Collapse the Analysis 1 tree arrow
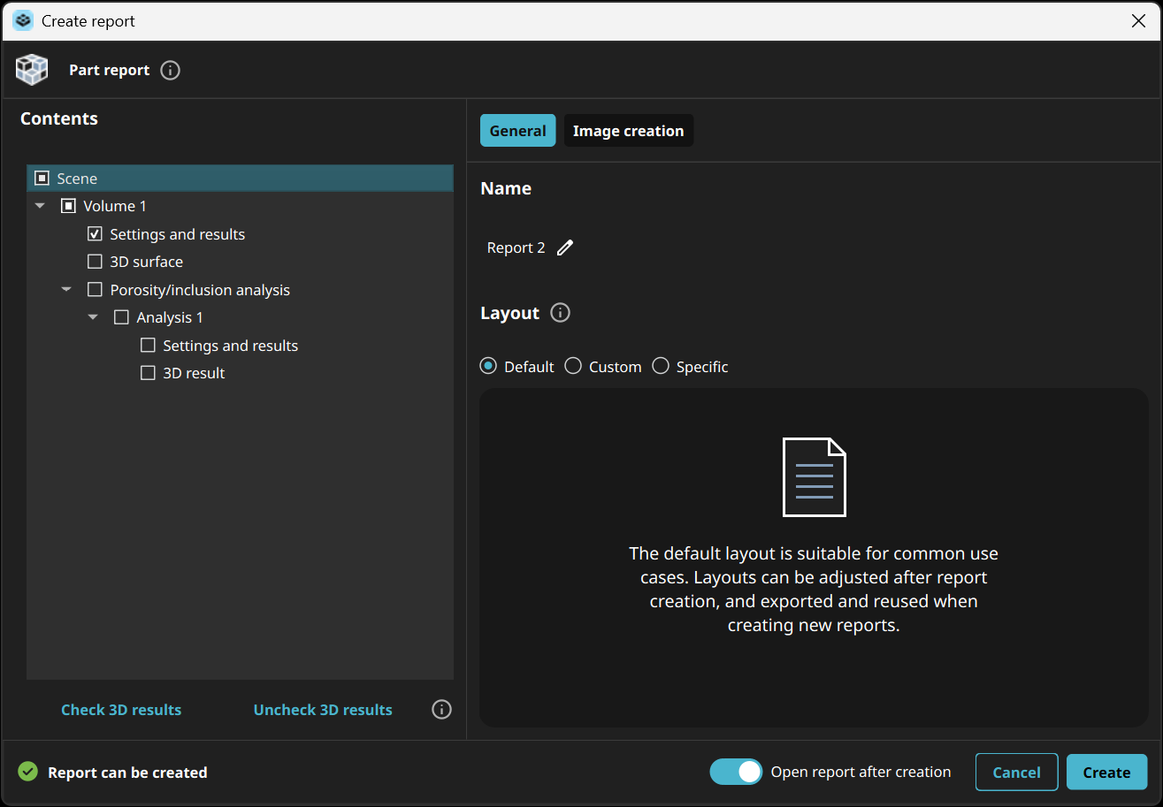 pyautogui.click(x=93, y=317)
